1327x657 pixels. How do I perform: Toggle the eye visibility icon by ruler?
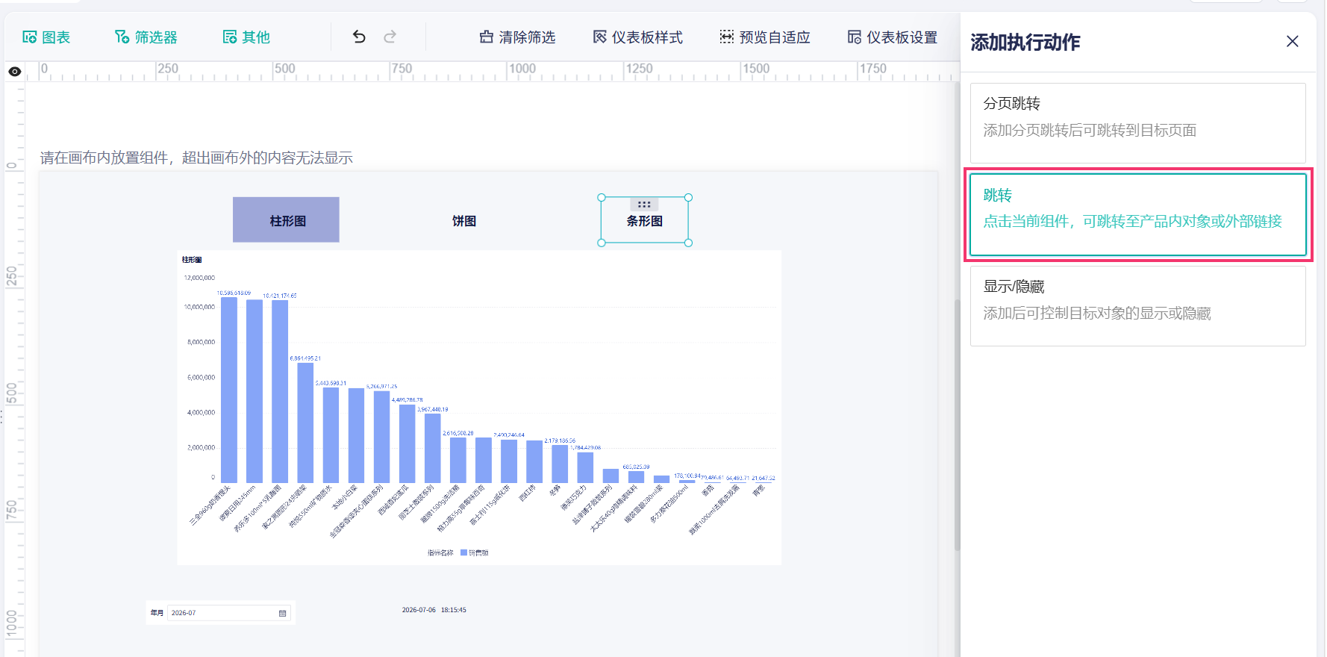pyautogui.click(x=14, y=72)
